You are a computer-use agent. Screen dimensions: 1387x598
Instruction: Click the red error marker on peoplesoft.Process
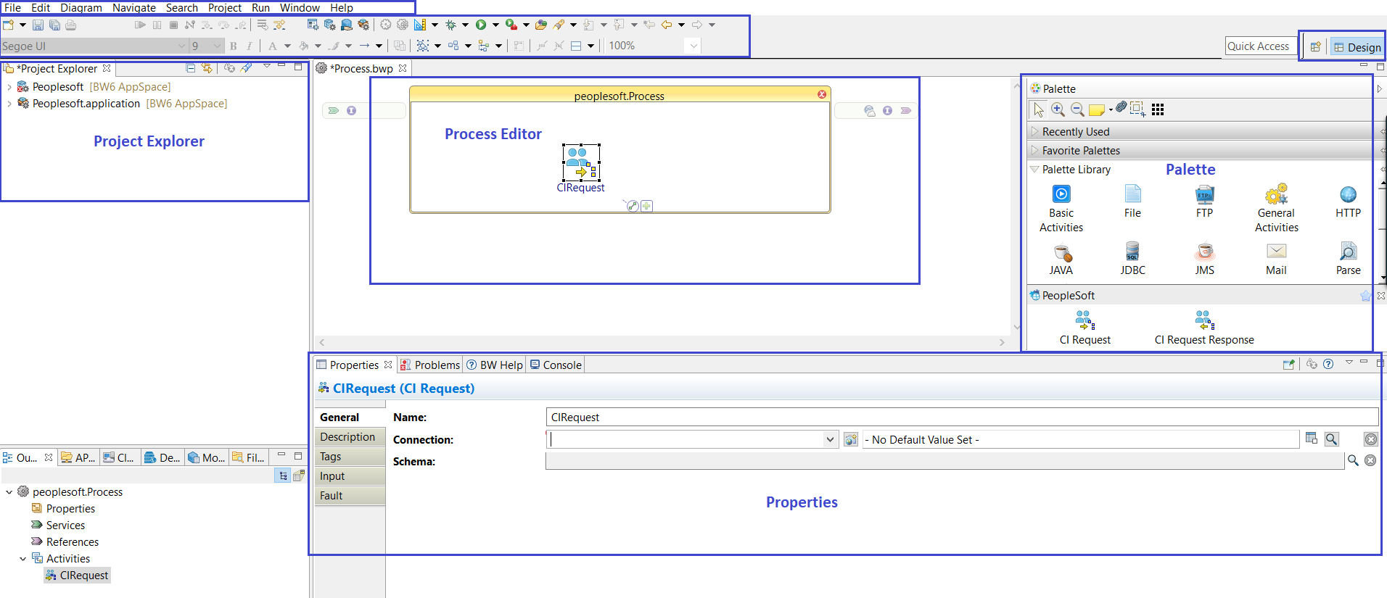click(x=822, y=94)
